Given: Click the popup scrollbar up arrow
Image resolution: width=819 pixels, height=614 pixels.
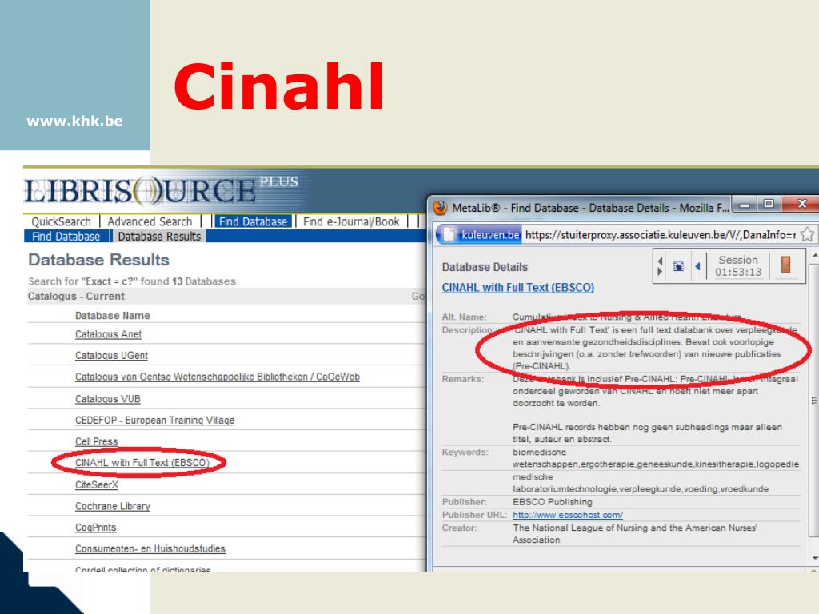Looking at the screenshot, I should pos(814,257).
